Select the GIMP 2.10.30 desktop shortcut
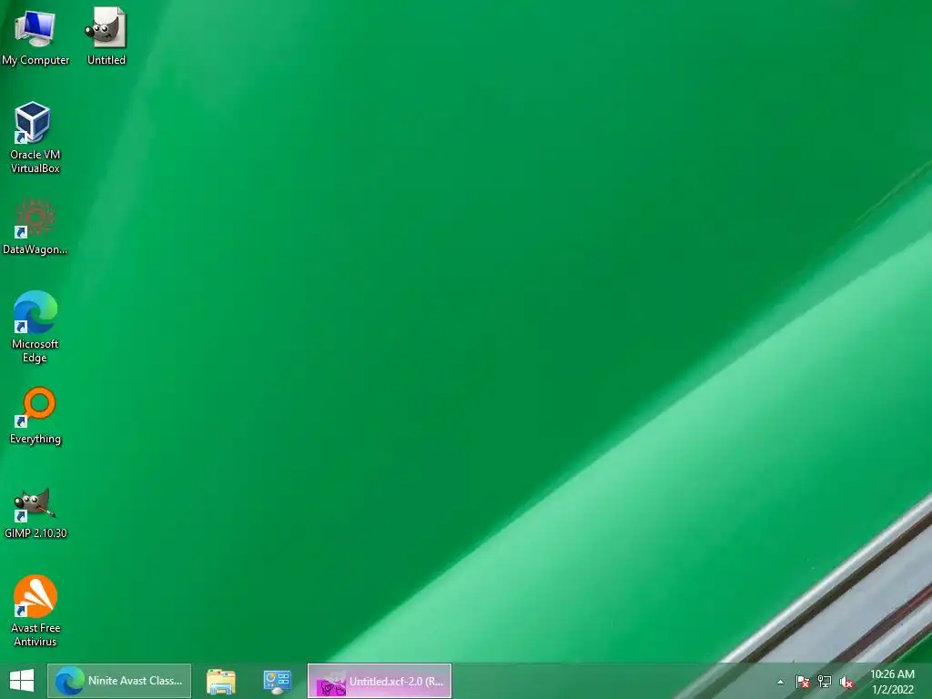 point(35,513)
